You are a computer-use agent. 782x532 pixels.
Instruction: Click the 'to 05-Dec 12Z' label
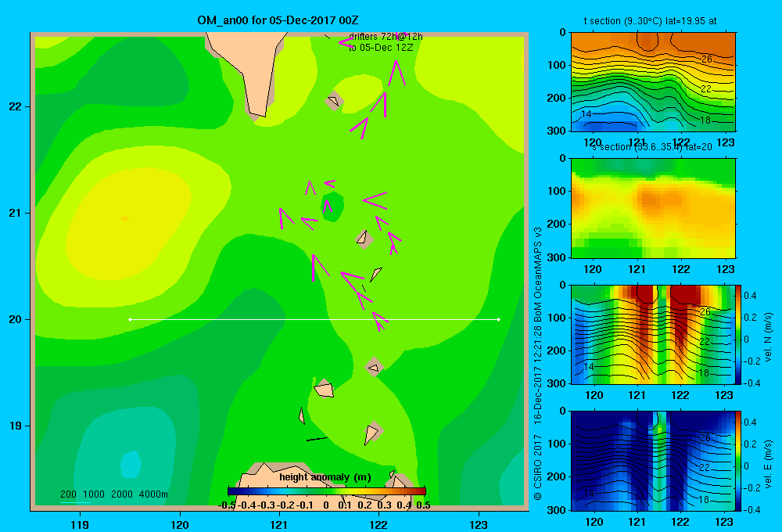[x=381, y=48]
